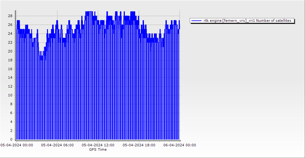Click the y-axis tick label 20
The width and height of the screenshot is (305, 158).
click(x=10, y=51)
